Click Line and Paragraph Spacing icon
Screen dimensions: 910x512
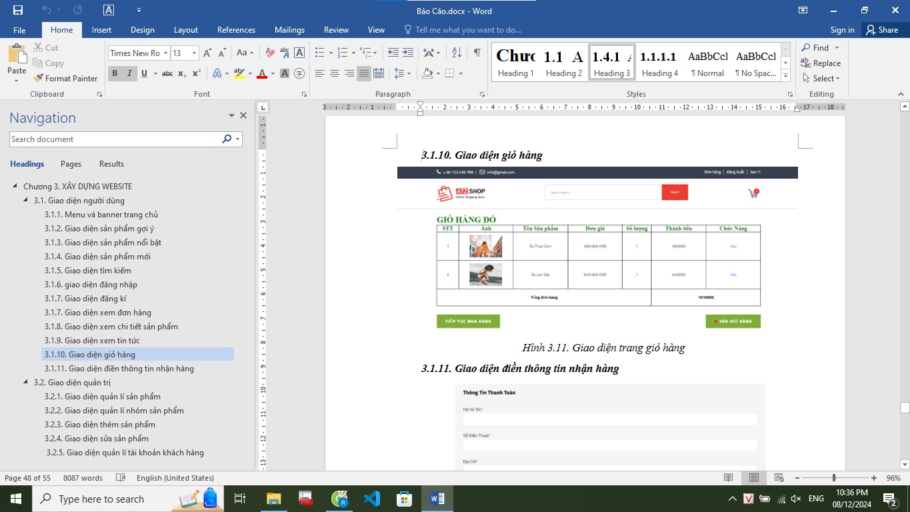click(399, 73)
